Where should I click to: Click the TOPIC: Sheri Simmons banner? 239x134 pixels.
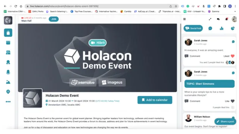(x=209, y=84)
